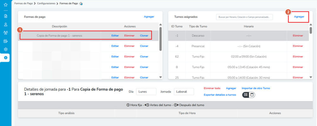Screen dimensions: 317x126
Task: Remove the Descanso shift with ID -1
Action: pos(298,35)
